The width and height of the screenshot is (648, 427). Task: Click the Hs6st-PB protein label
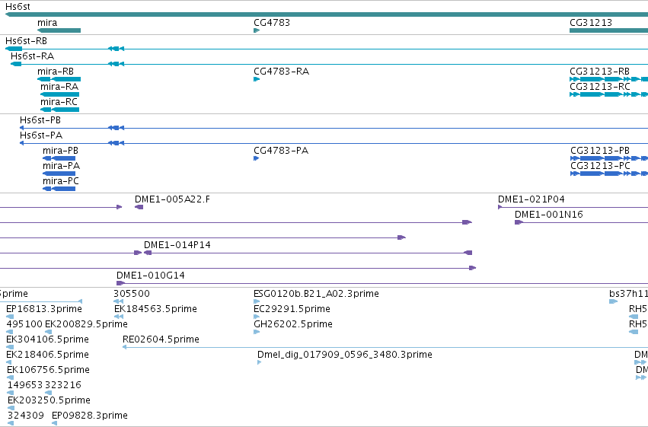click(x=40, y=120)
